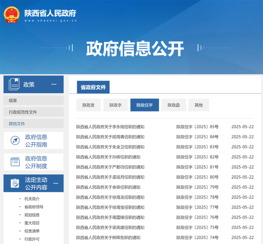The height and width of the screenshot is (244, 263).
Task: Open 其他文件 in the policy sidebar
Action: [17, 124]
